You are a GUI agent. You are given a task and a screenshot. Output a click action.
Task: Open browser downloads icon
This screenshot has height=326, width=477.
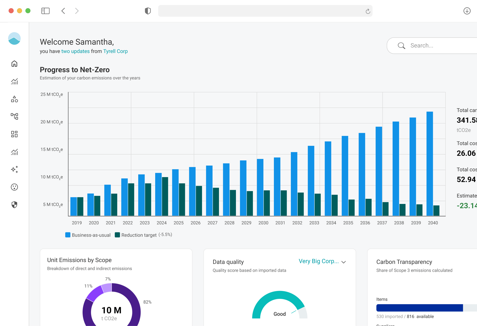467,11
